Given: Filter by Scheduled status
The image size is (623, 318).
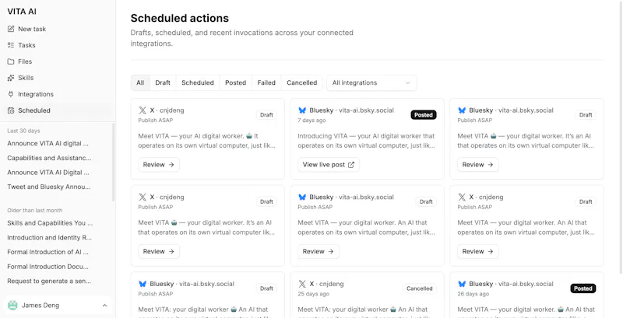Looking at the screenshot, I should [x=198, y=83].
